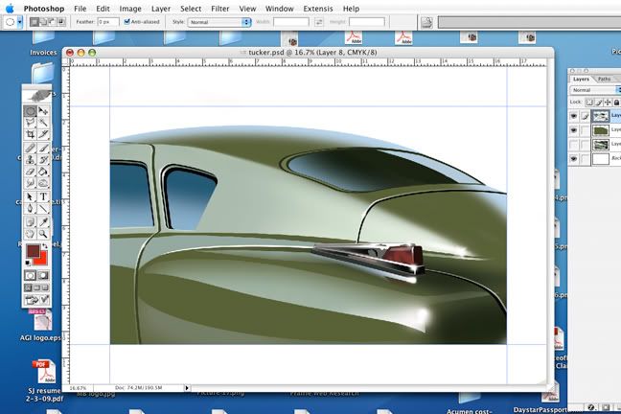Select the Eyedropper tool
Viewport: 621px width, 414px height.
pos(43,222)
